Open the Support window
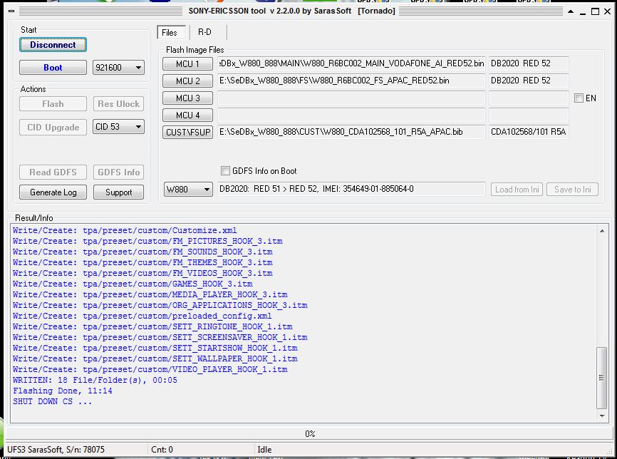617x459 pixels. coord(118,192)
